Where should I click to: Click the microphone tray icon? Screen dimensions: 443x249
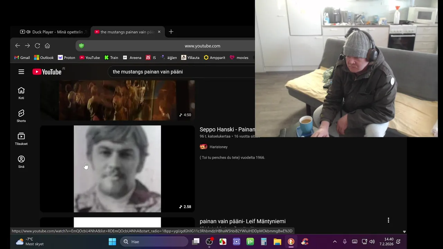pyautogui.click(x=345, y=242)
